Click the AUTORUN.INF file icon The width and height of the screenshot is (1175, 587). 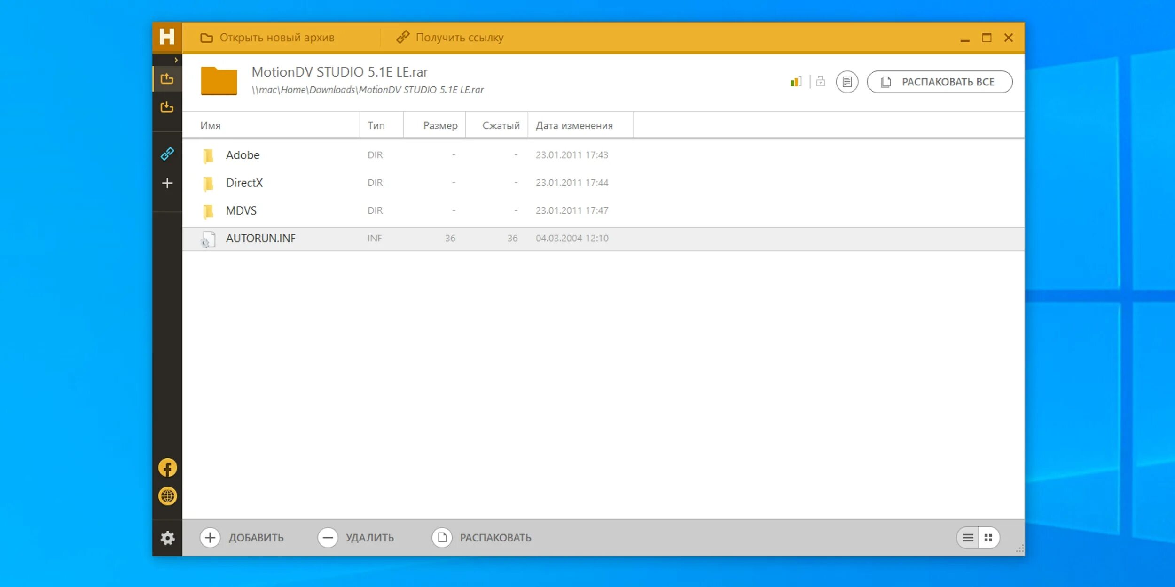(208, 239)
